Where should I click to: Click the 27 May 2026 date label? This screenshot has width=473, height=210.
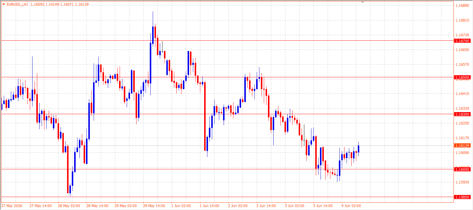pos(12,206)
